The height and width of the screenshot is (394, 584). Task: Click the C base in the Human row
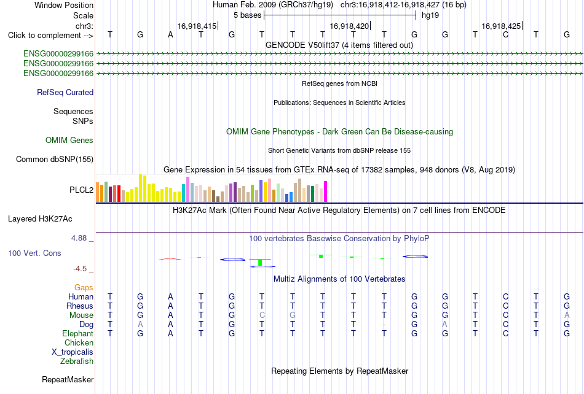(x=505, y=296)
